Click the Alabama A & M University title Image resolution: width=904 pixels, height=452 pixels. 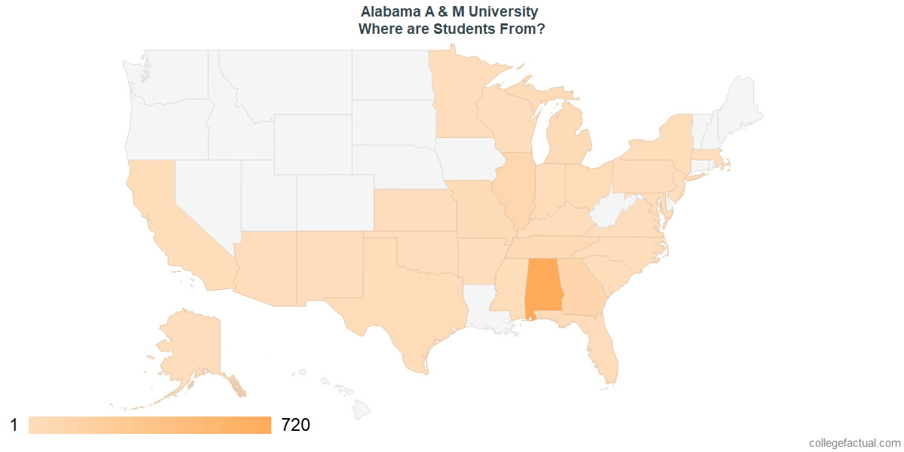[x=450, y=12]
